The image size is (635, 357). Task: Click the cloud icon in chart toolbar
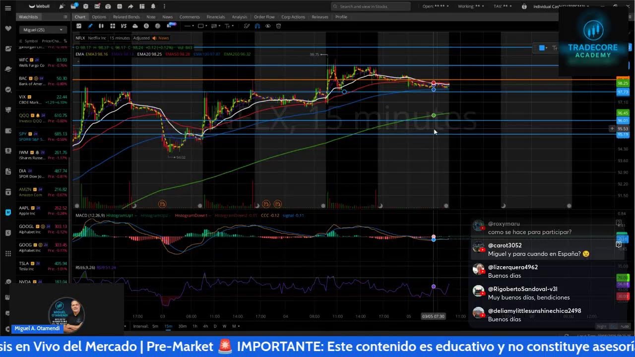point(135,26)
